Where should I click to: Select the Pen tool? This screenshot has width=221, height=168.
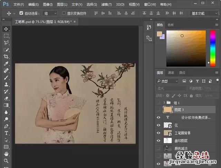[x=6, y=126]
